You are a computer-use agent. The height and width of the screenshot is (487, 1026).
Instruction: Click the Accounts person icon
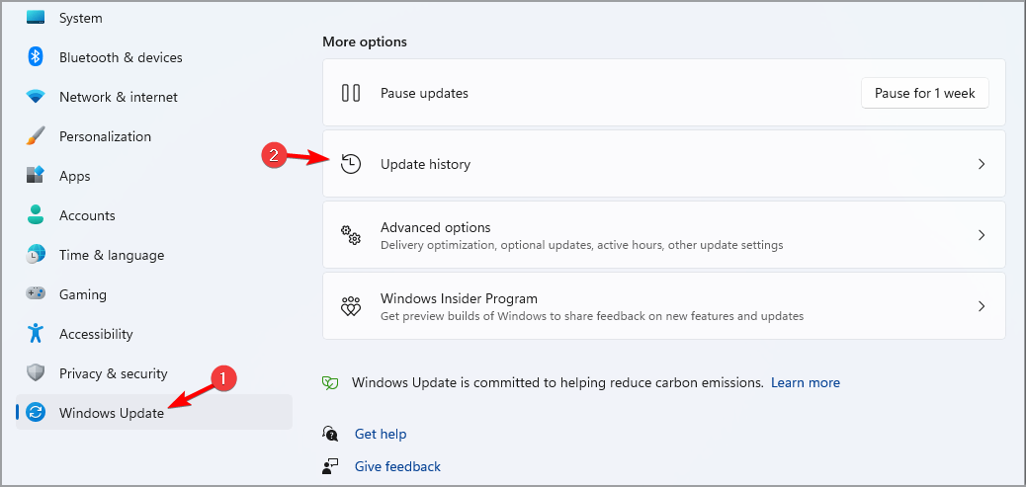click(x=36, y=215)
